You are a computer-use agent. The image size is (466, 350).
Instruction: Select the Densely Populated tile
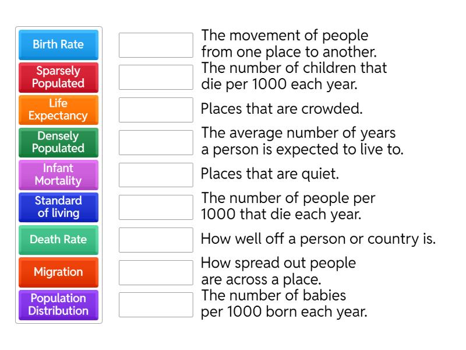pyautogui.click(x=58, y=142)
